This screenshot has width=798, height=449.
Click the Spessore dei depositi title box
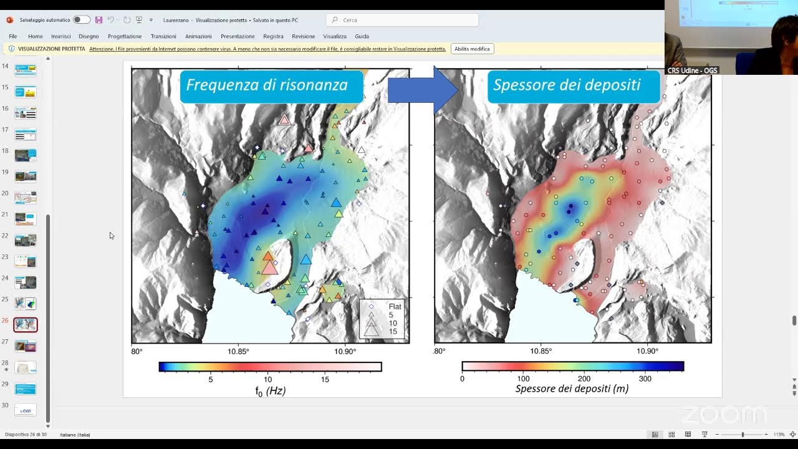[574, 86]
